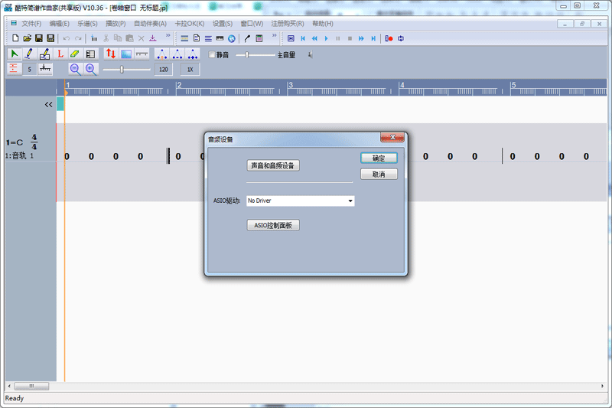Viewport: 612px width, 408px height.
Task: Click measure 3 marker on the ruler
Action: 291,85
